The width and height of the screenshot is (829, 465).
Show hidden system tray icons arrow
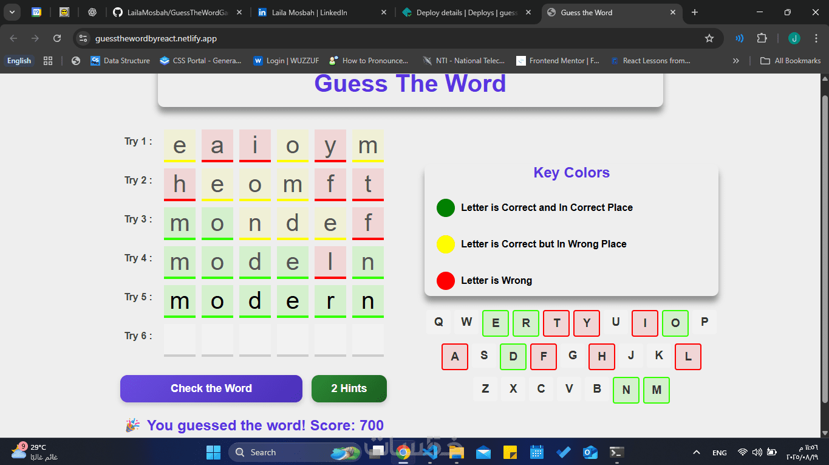tap(697, 452)
